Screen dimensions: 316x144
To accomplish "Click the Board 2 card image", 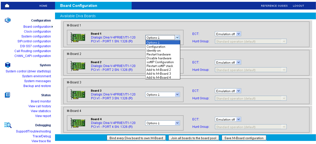I will [x=78, y=66].
